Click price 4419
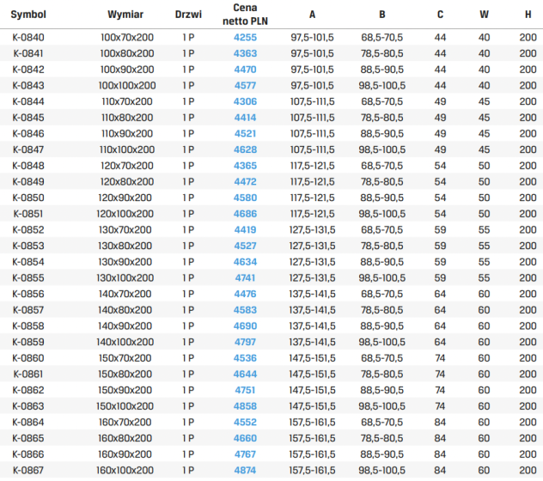543x481 pixels. pyautogui.click(x=245, y=229)
